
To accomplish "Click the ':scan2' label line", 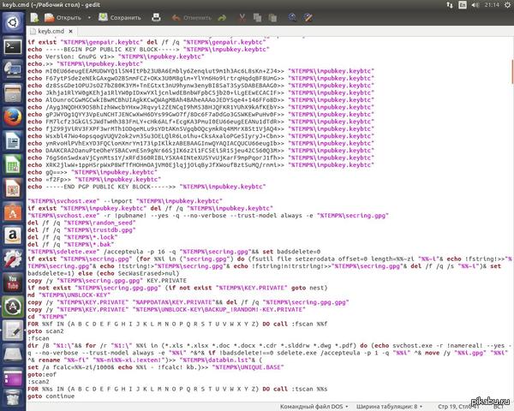I will point(39,382).
